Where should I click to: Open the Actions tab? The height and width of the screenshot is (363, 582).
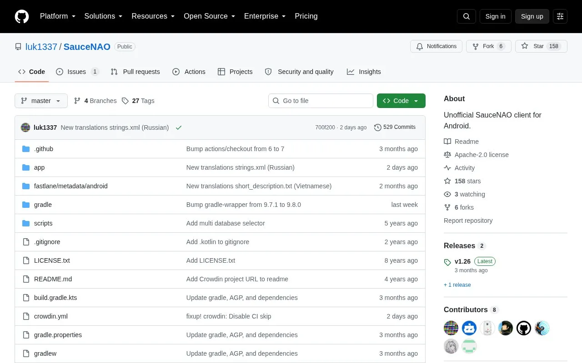(x=189, y=72)
